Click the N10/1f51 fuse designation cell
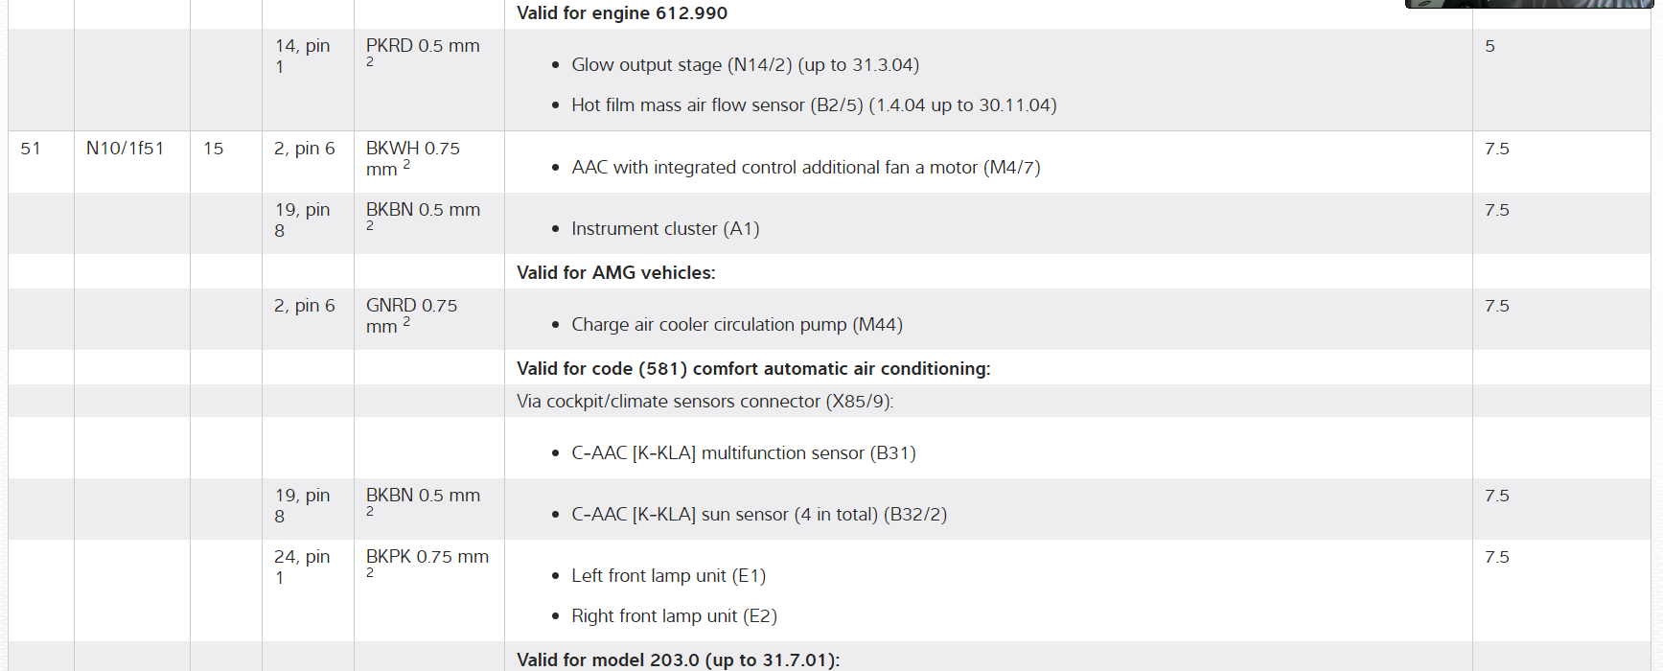The height and width of the screenshot is (671, 1663). click(125, 149)
